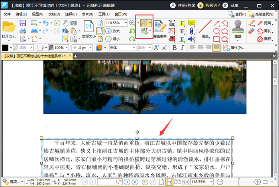Viewport: 279px width, 187px height.
Task: Select the Hand pan tool
Action: tap(65, 23)
